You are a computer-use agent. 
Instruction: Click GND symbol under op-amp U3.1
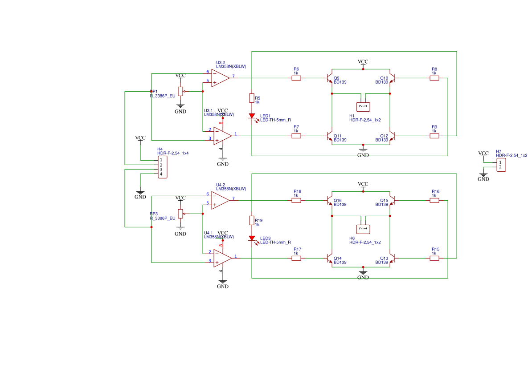coord(223,162)
